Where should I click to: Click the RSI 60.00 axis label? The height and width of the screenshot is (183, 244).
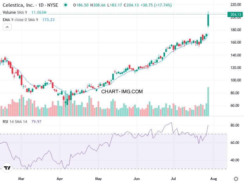(235, 143)
